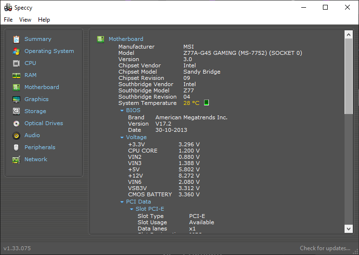View the Storage section
Viewport: 359px width, 255px height.
point(35,111)
